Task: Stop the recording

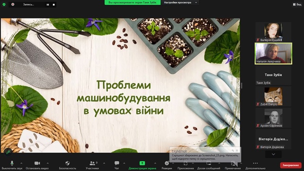Action: pyautogui.click(x=54, y=4)
